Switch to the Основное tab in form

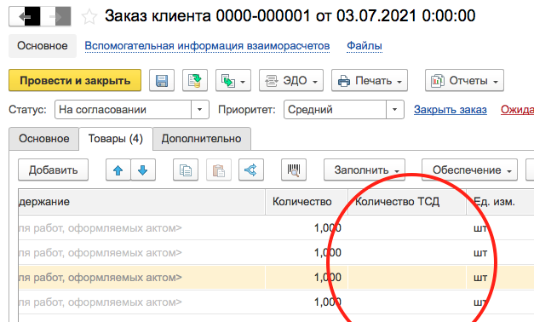(x=44, y=139)
